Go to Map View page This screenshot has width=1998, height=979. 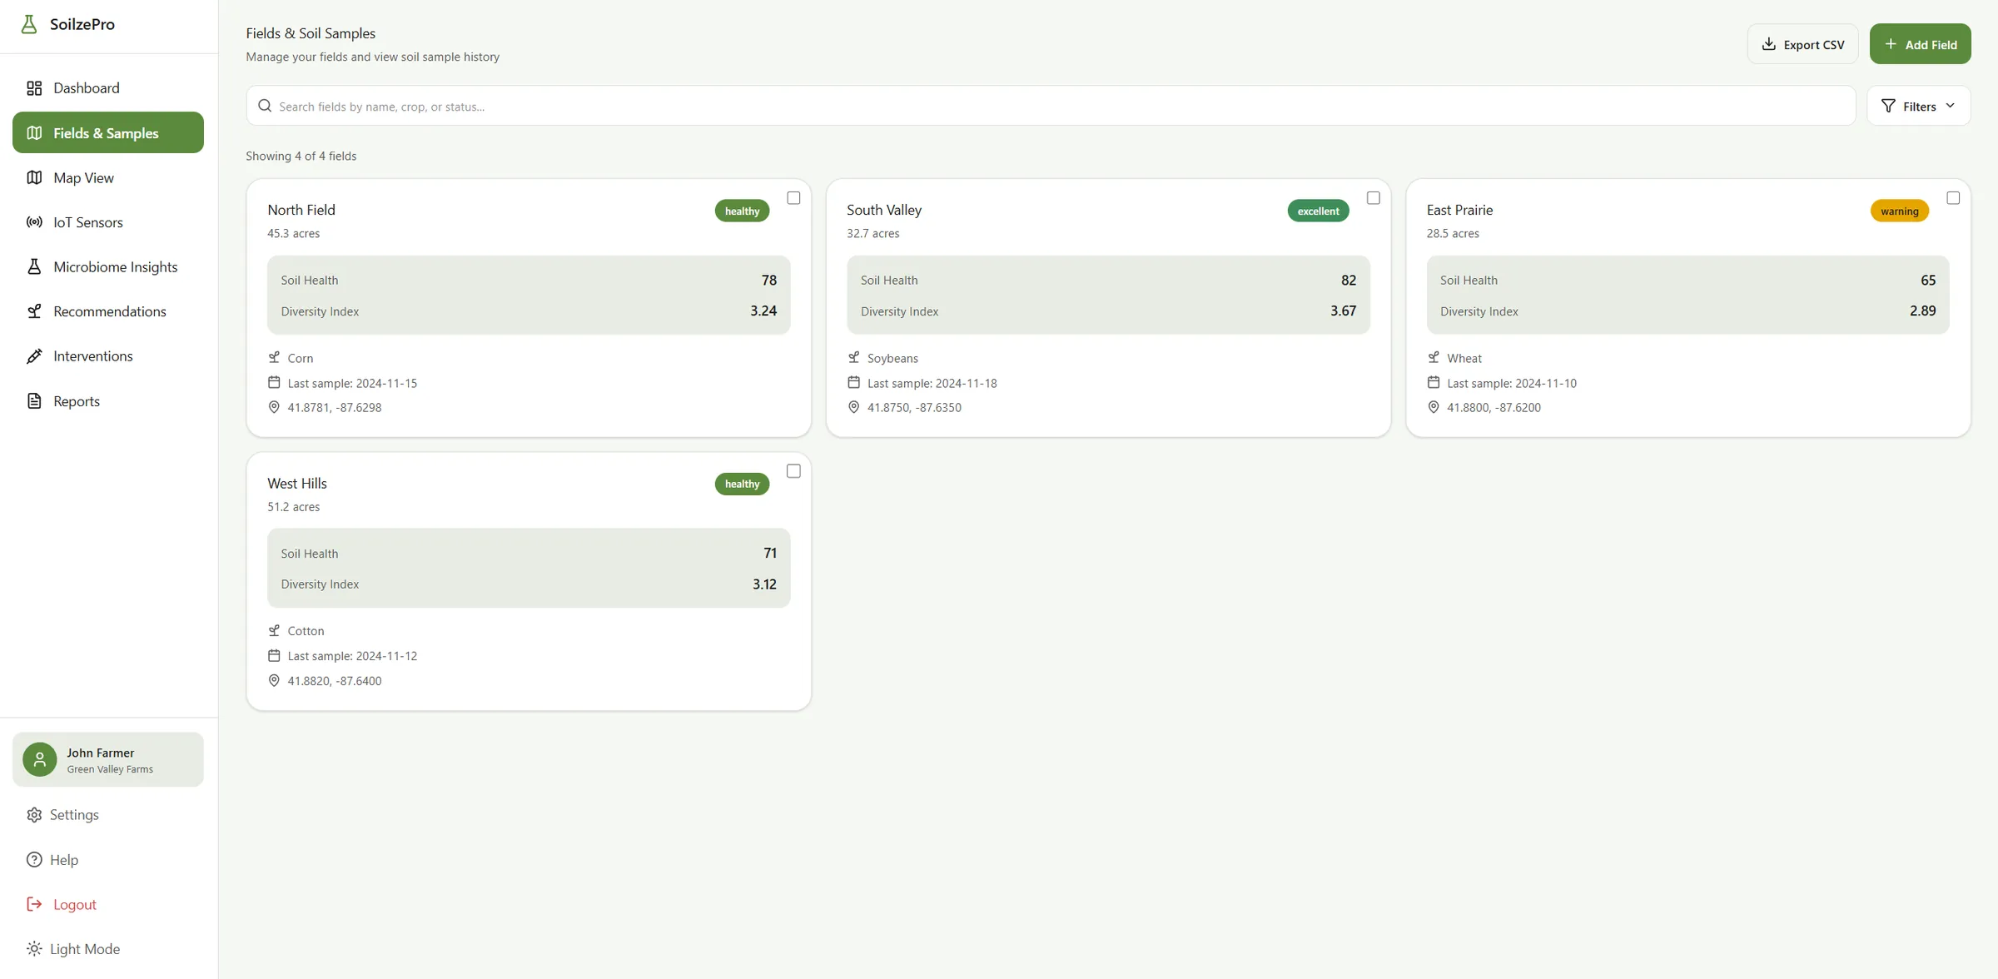(x=108, y=177)
